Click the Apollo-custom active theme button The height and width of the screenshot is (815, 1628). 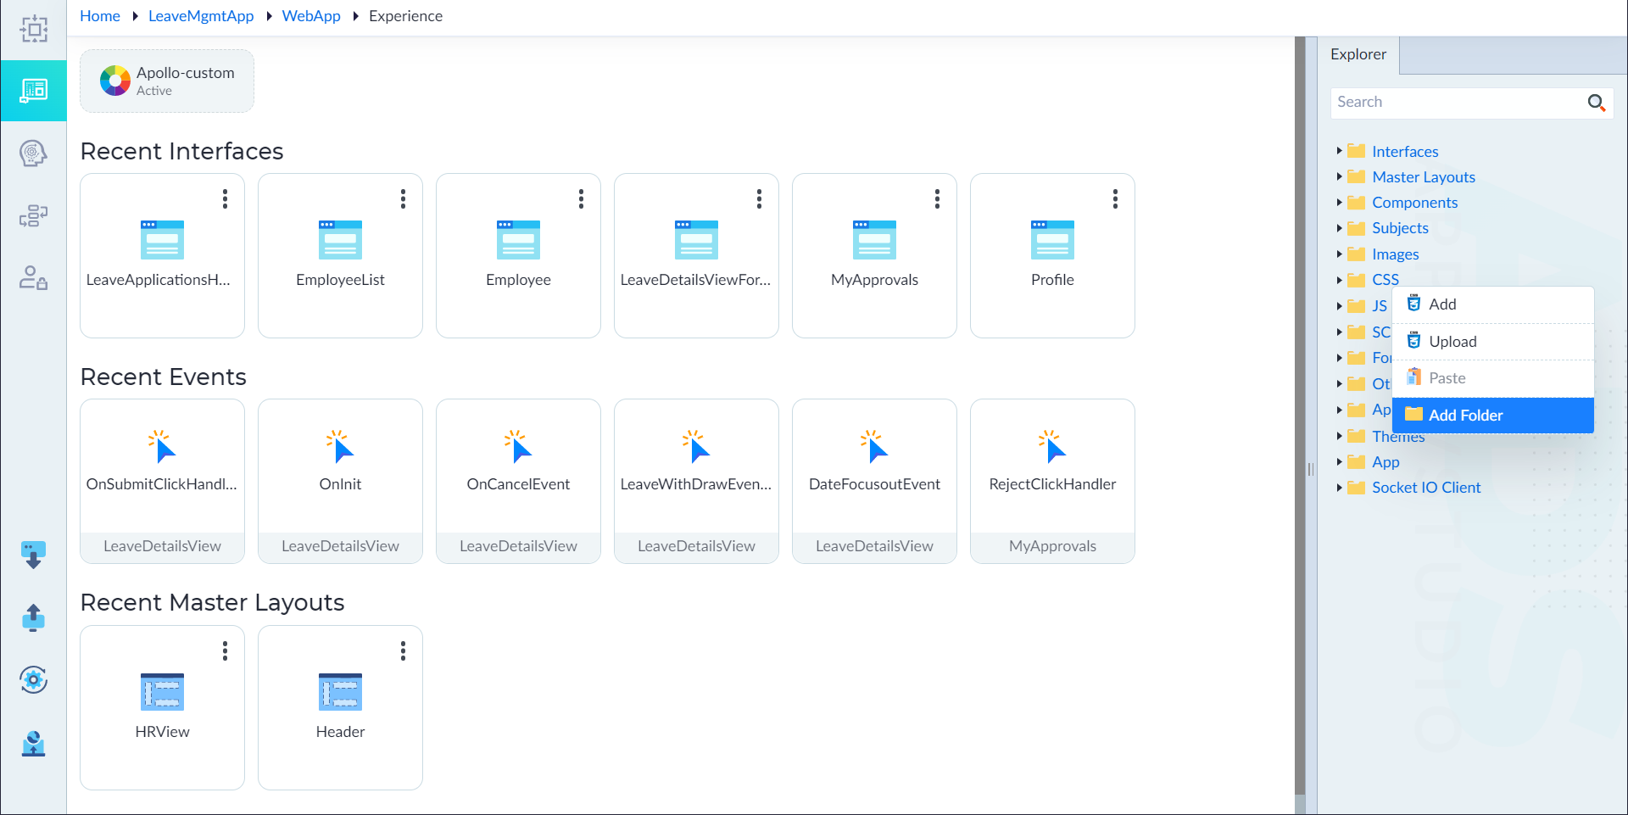pyautogui.click(x=167, y=81)
